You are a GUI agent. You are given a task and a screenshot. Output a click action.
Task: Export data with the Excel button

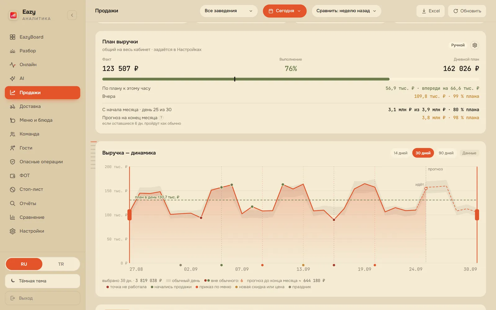(x=431, y=11)
